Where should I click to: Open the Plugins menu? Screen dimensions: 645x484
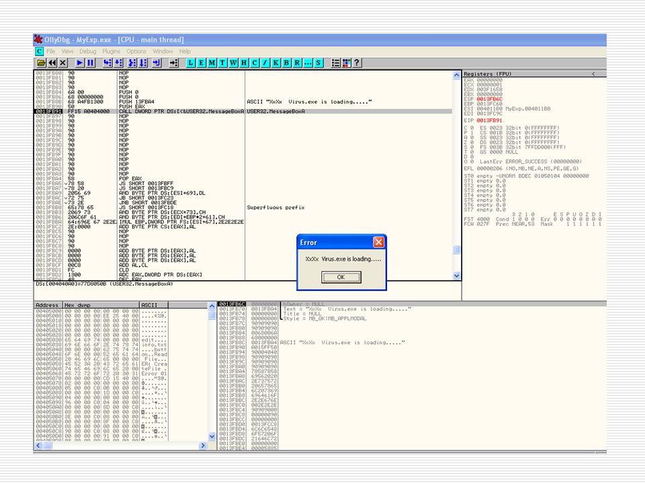[111, 52]
